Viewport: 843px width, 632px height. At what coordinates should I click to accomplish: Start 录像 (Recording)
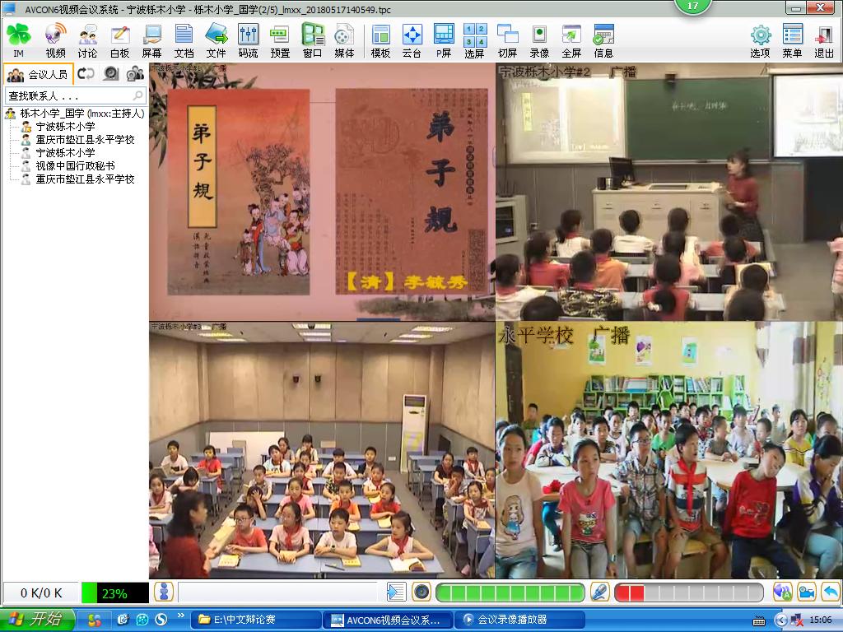(x=539, y=41)
